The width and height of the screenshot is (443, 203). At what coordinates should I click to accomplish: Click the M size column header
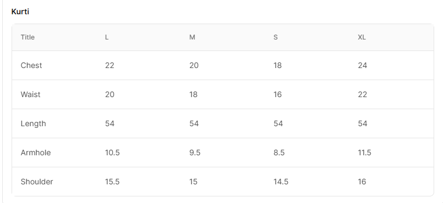point(192,37)
